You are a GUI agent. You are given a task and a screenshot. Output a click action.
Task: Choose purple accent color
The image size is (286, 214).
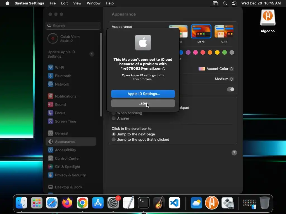pos(188,52)
